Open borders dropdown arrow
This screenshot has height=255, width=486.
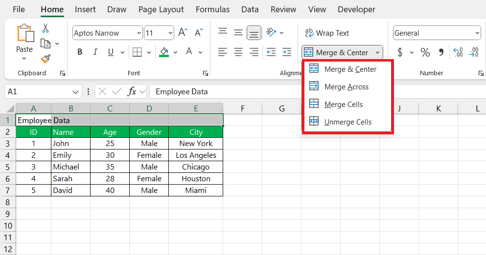pyautogui.click(x=149, y=52)
